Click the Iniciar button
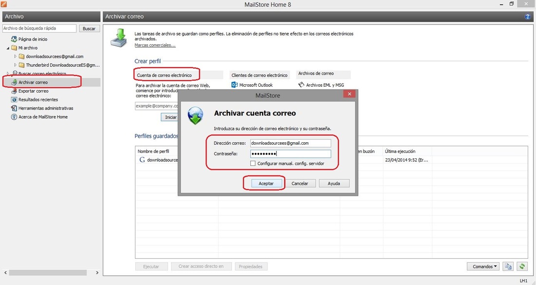 [170, 117]
